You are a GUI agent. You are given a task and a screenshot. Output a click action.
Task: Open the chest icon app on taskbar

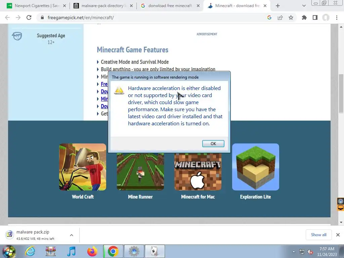(51, 251)
